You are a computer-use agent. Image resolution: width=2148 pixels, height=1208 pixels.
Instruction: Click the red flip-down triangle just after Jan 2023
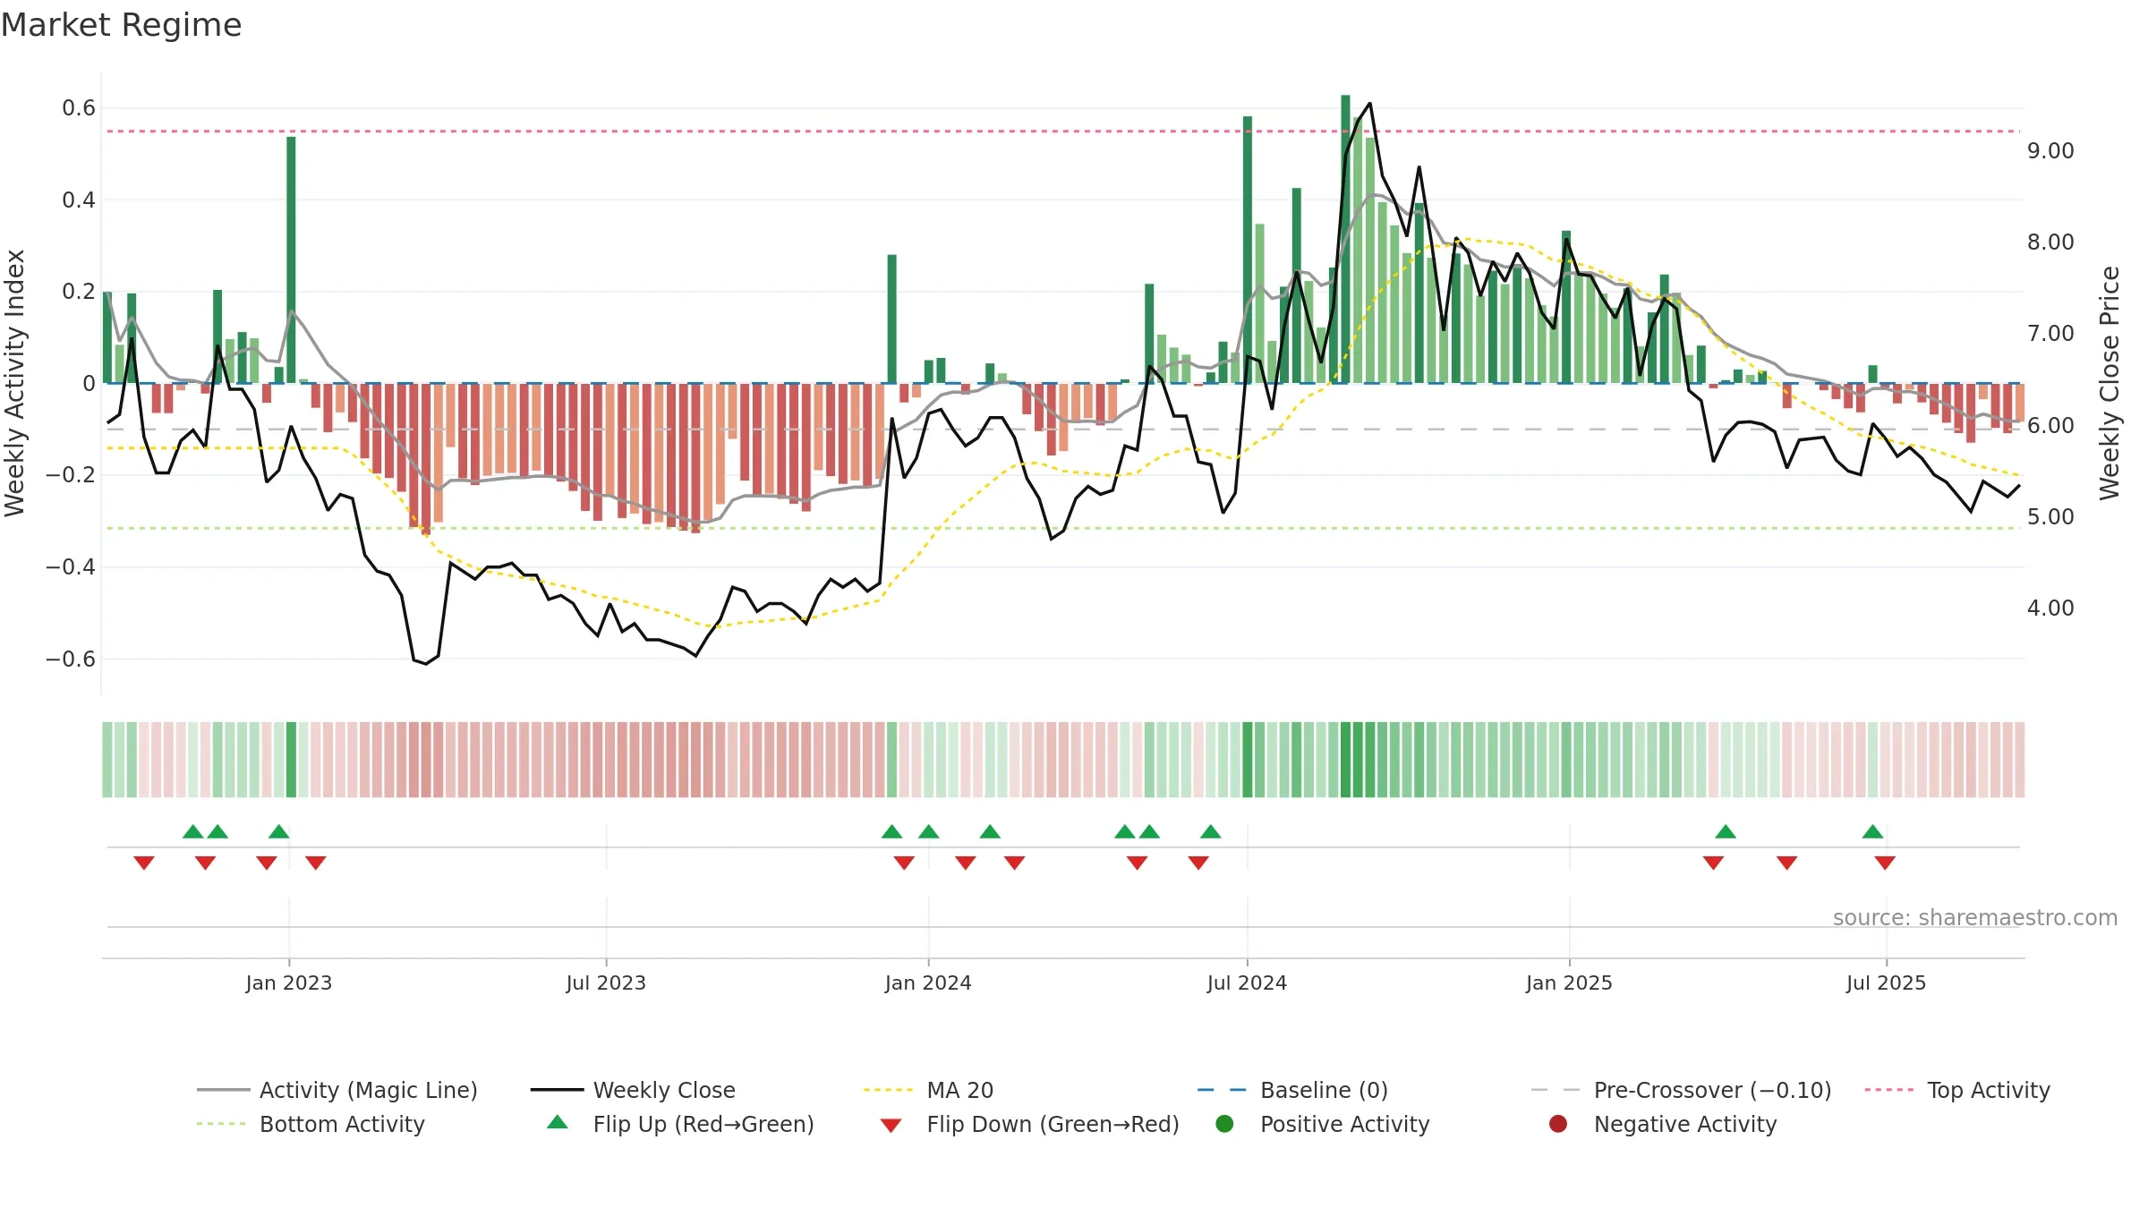pyautogui.click(x=316, y=863)
